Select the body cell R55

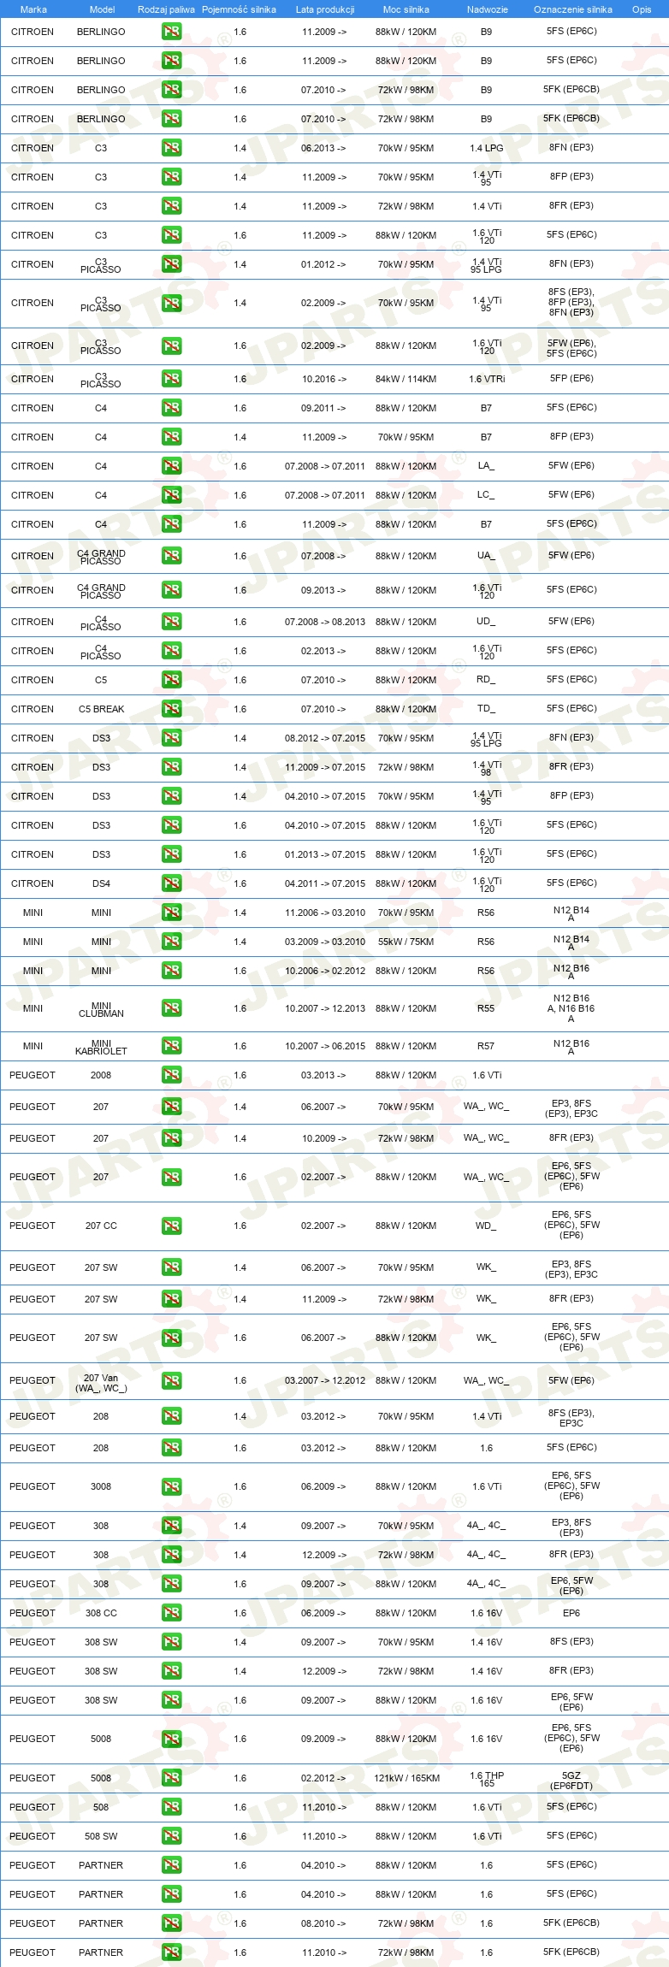coord(486,1008)
